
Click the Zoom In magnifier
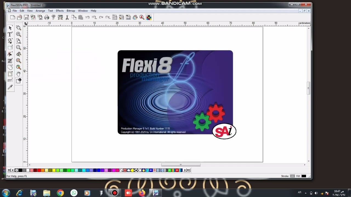[19, 34]
